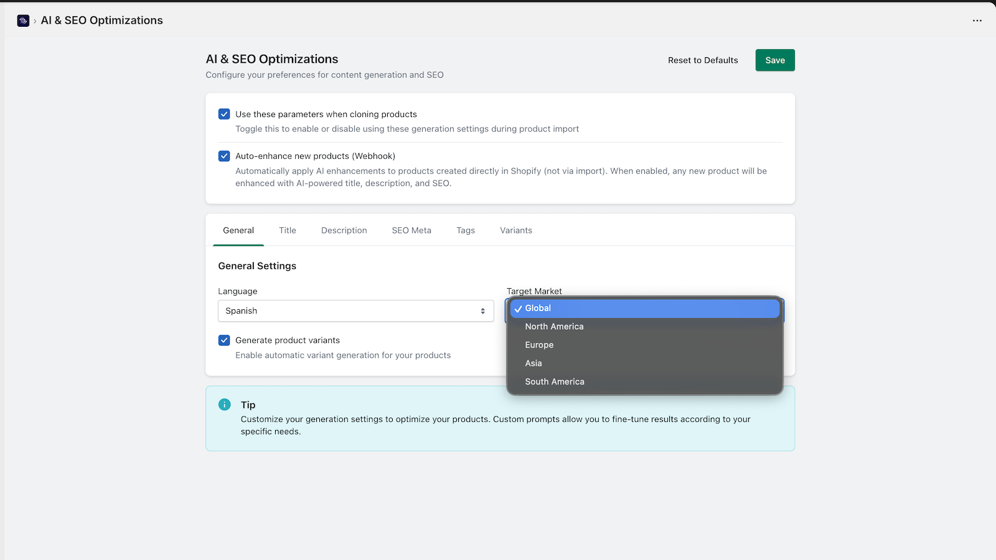This screenshot has width=996, height=560.
Task: Click Reset to Defaults
Action: [703, 60]
